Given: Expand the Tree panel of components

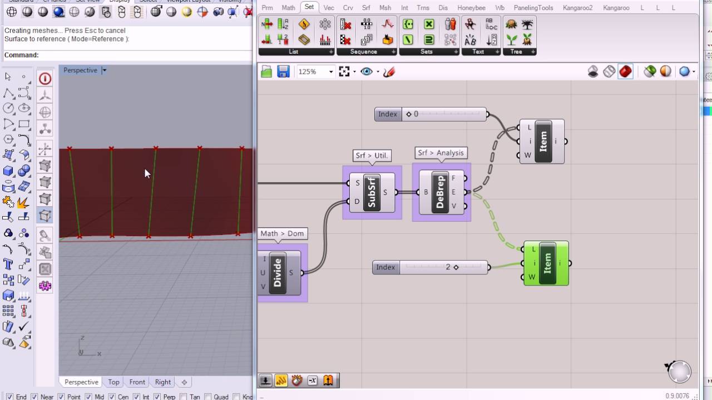Looking at the screenshot, I should pos(520,52).
